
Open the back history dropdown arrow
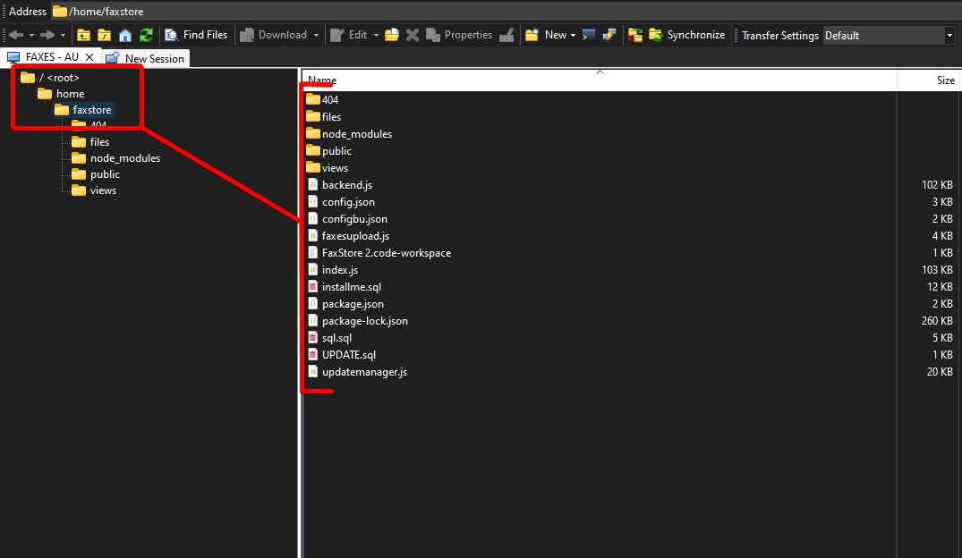(31, 36)
